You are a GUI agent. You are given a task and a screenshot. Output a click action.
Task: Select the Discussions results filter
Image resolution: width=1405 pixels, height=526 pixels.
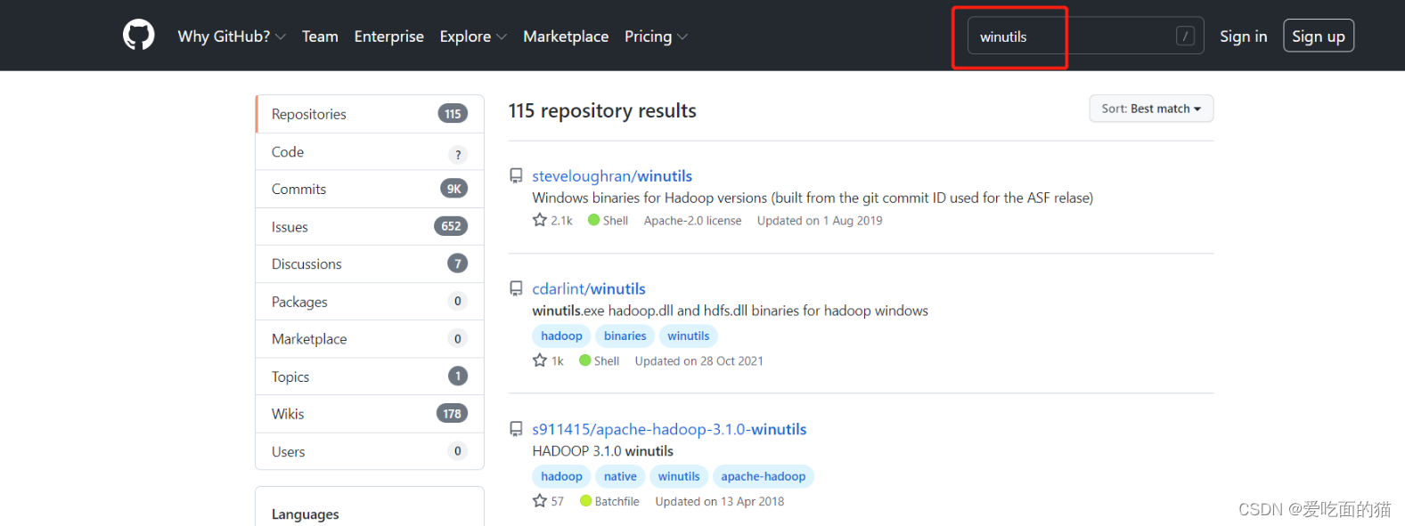pos(370,264)
